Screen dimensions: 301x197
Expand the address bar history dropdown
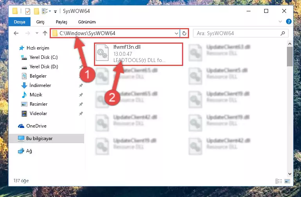[177, 34]
